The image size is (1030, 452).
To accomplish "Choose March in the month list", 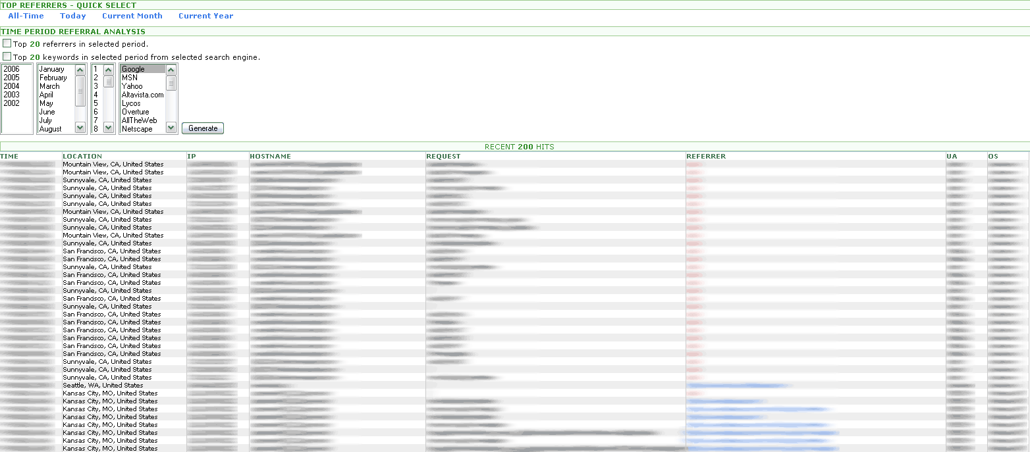I will pos(56,86).
